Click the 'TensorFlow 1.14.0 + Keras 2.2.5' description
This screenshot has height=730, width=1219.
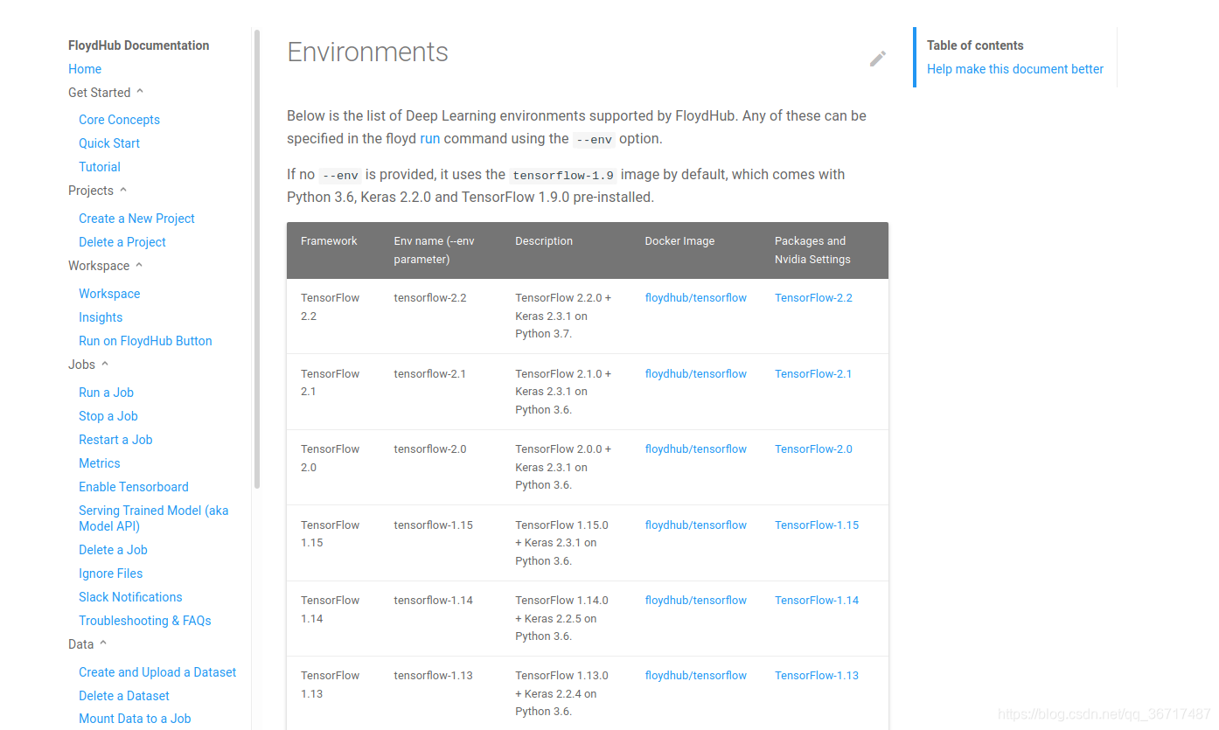pyautogui.click(x=561, y=618)
